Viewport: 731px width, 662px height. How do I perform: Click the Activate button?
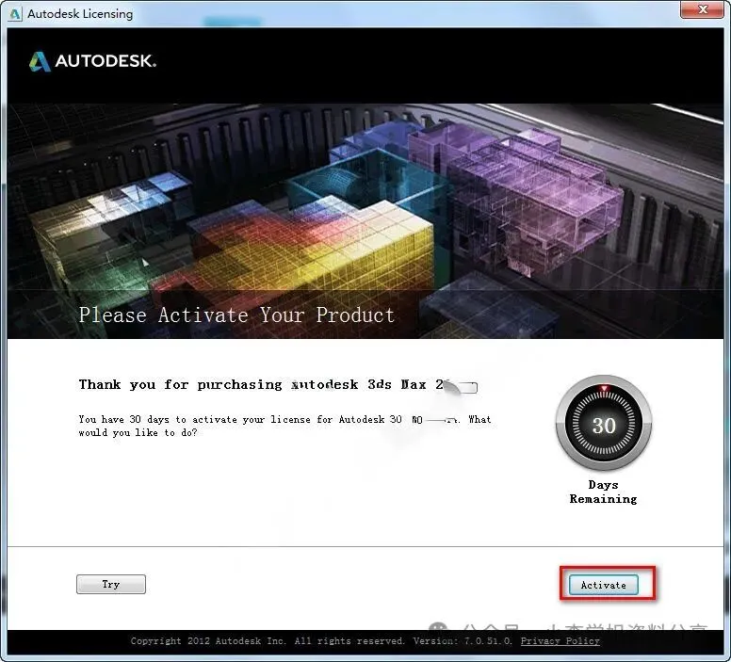point(603,585)
